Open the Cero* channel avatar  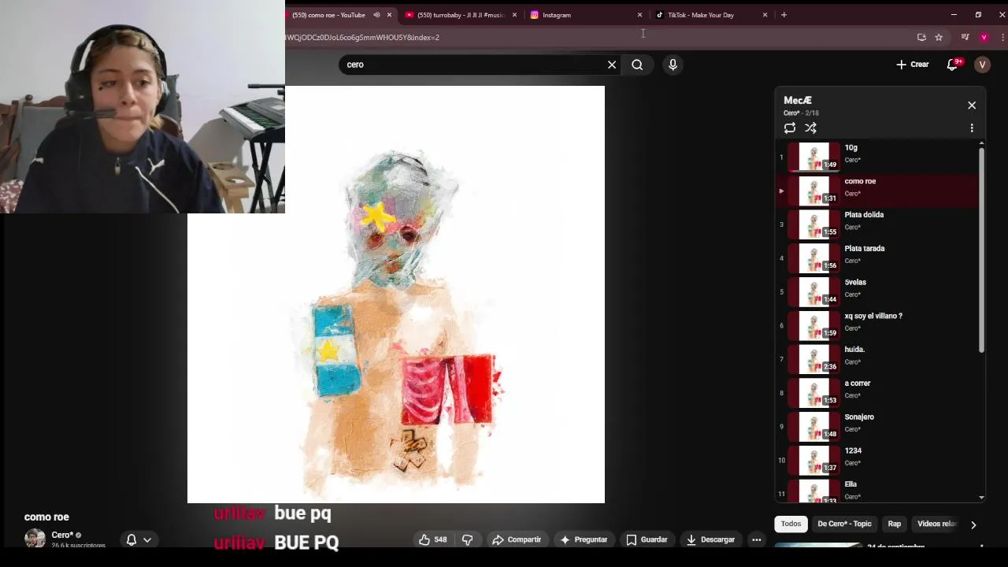(x=35, y=539)
